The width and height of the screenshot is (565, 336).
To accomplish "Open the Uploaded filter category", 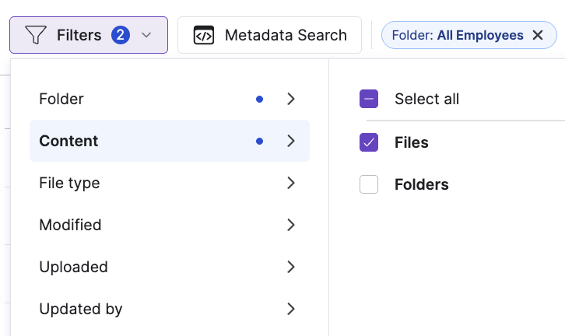I will (x=74, y=267).
